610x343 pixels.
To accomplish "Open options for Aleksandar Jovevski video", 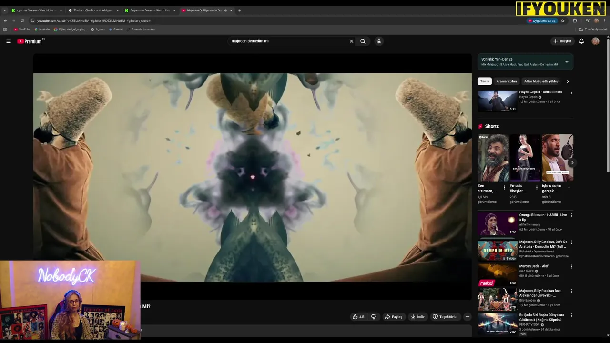I will pyautogui.click(x=571, y=291).
